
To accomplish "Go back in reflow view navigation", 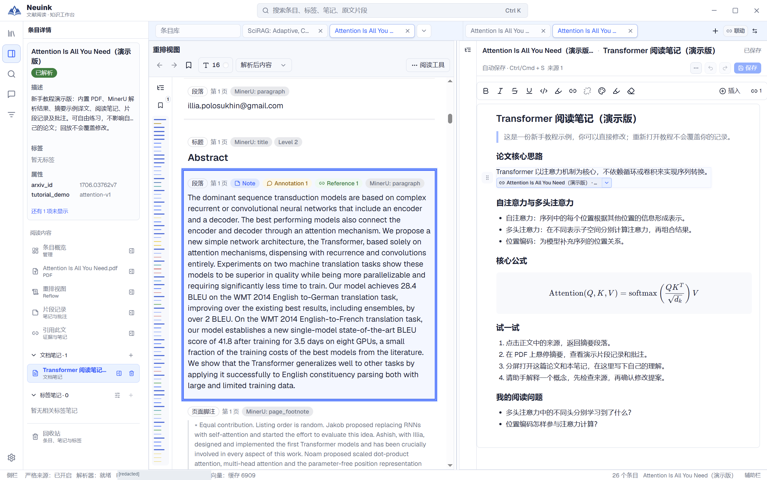I will 159,65.
